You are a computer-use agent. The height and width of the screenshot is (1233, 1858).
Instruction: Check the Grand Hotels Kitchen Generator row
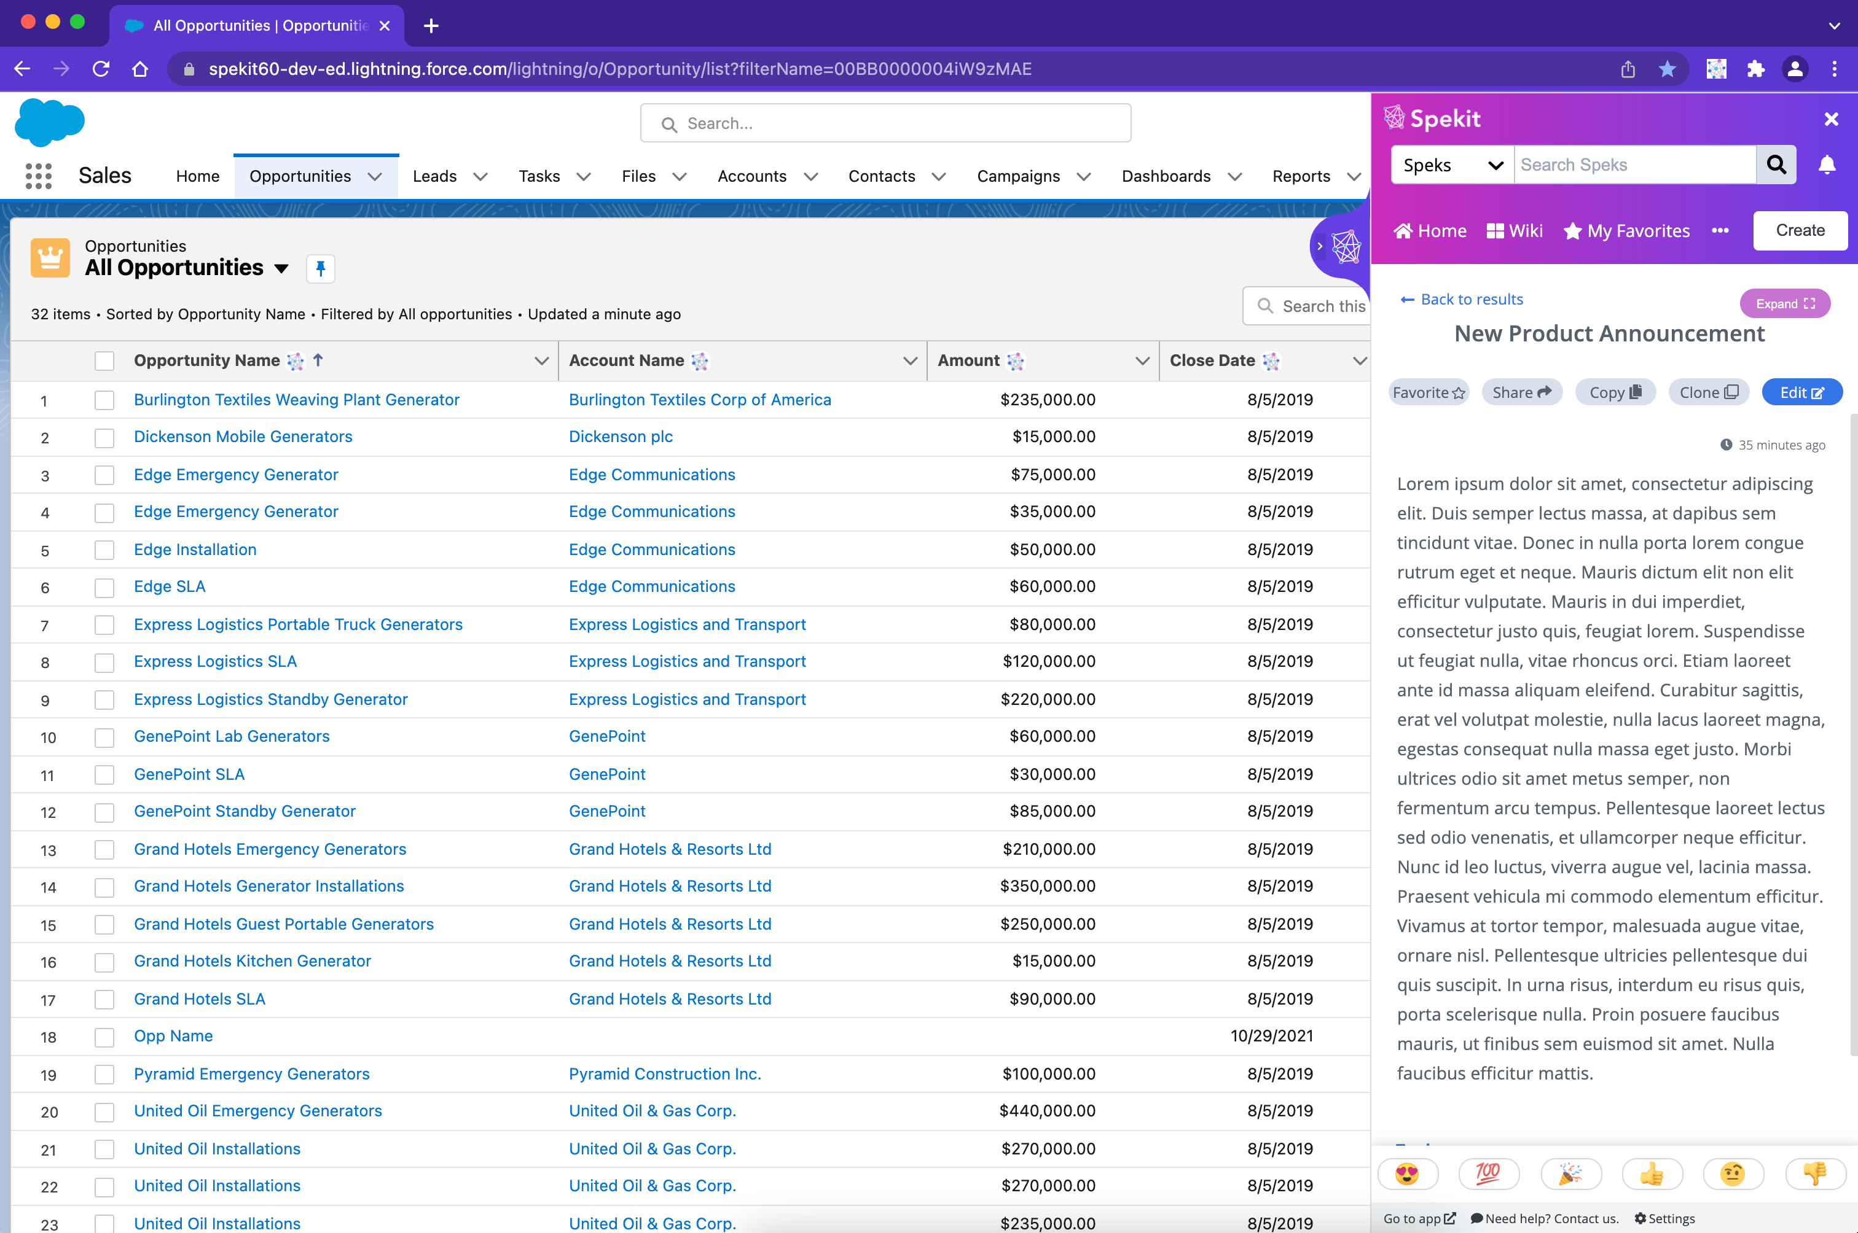click(104, 962)
